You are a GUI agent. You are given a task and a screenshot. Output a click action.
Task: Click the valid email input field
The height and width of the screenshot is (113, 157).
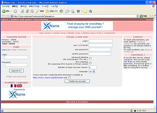pos(101,45)
